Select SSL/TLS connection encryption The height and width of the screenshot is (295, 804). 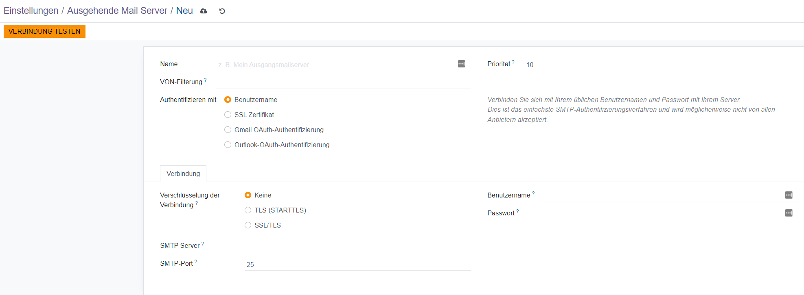click(248, 225)
